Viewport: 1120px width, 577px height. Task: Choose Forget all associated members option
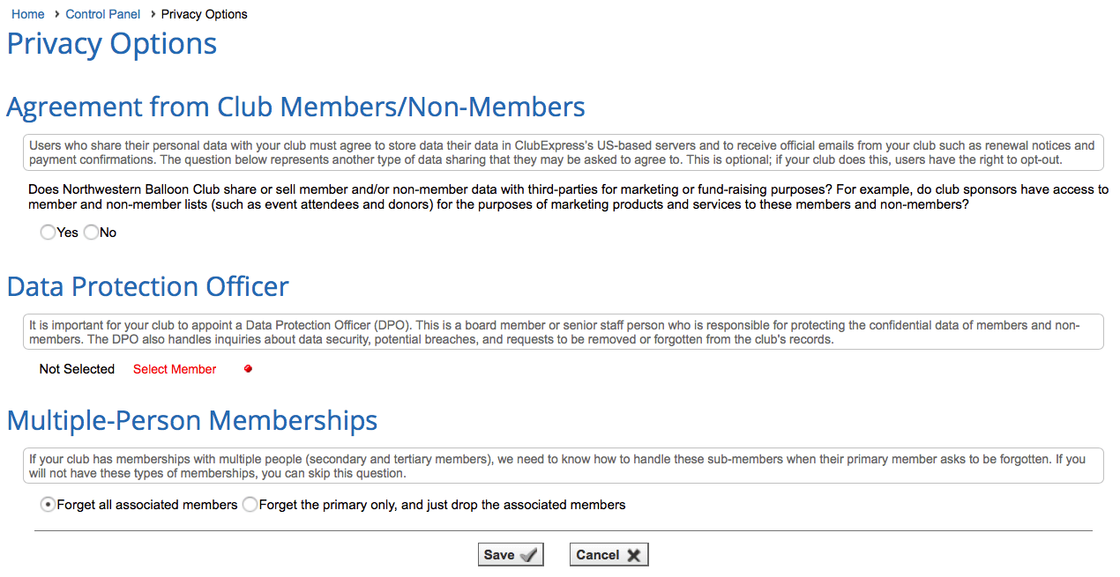[48, 505]
